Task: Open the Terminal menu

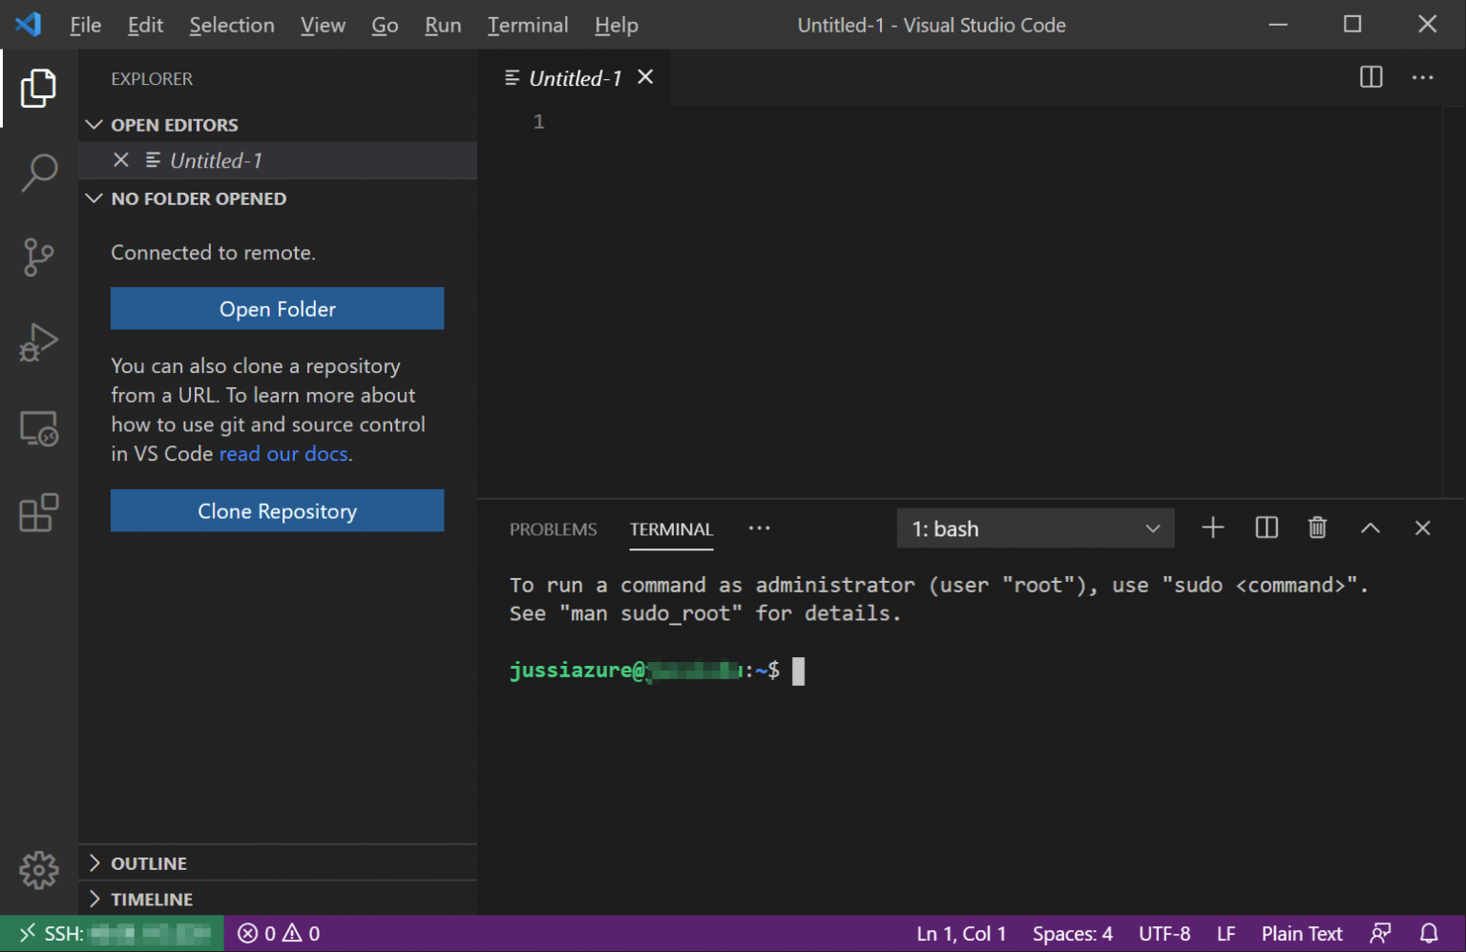Action: (528, 25)
